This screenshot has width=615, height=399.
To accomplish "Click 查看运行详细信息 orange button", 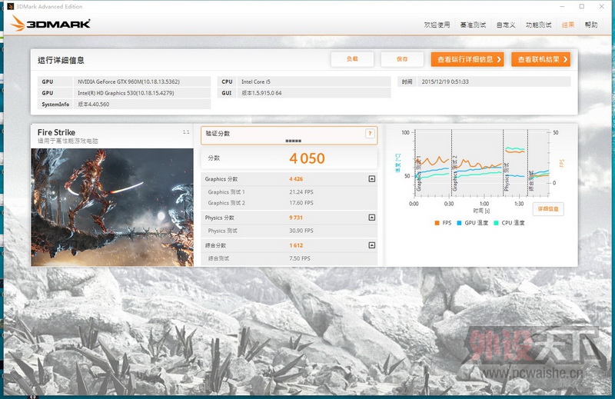I will [467, 59].
